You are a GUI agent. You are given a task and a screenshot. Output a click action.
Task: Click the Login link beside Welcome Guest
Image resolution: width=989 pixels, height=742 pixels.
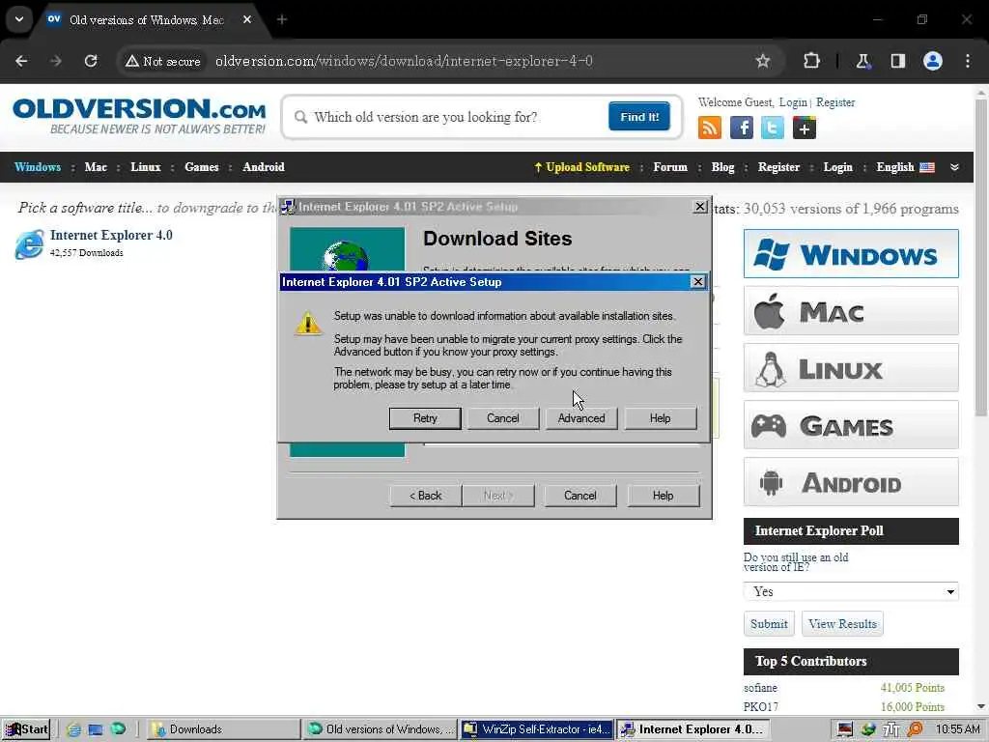tap(793, 102)
